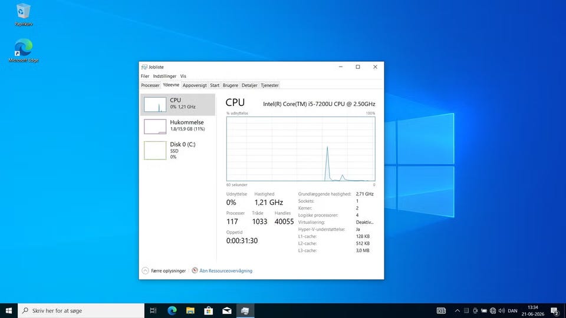Click the L1-cache value 128 KB
The height and width of the screenshot is (318, 566).
click(363, 237)
